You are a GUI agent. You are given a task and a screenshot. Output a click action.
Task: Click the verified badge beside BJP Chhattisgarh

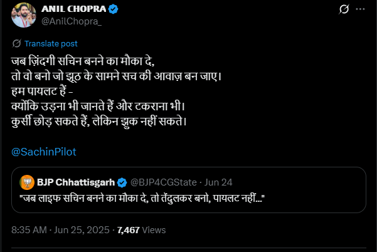click(x=122, y=182)
